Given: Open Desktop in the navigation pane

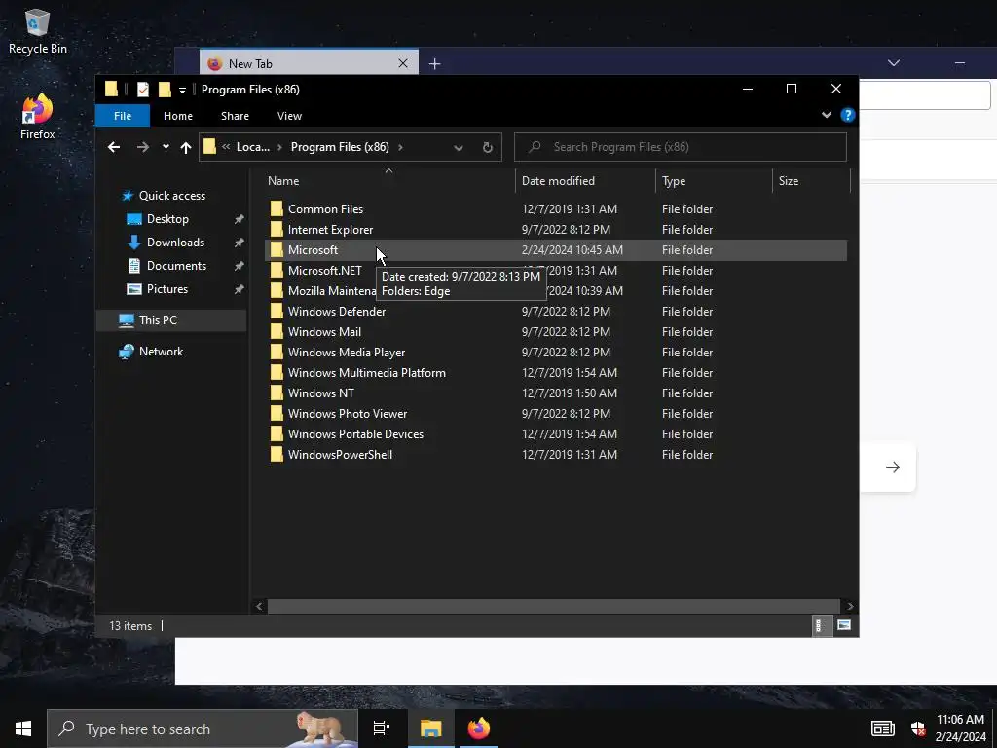Looking at the screenshot, I should 167,219.
